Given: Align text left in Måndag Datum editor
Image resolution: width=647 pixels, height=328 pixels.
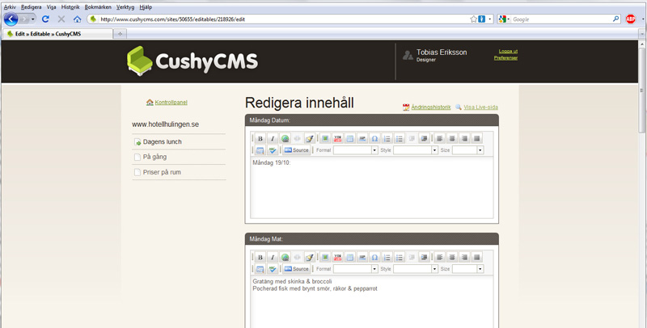Looking at the screenshot, I should pos(440,138).
